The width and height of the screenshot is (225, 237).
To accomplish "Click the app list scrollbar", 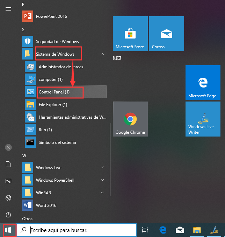I will (x=110, y=160).
